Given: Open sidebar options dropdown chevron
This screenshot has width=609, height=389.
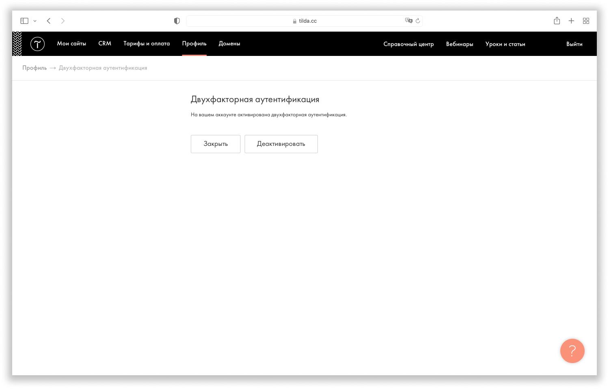Looking at the screenshot, I should click(35, 21).
